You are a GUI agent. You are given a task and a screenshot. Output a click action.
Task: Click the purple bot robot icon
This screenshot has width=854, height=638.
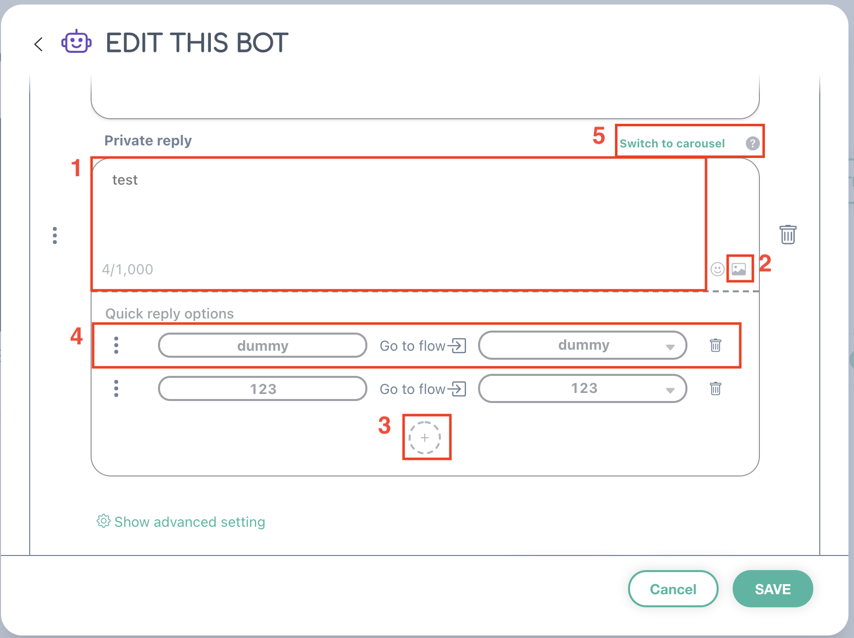76,42
